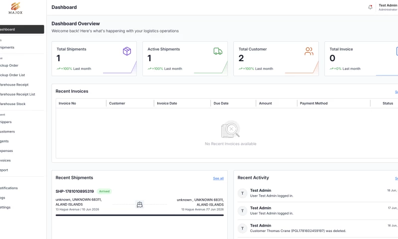
Task: Click the Arrived status badge
Action: 104,191
